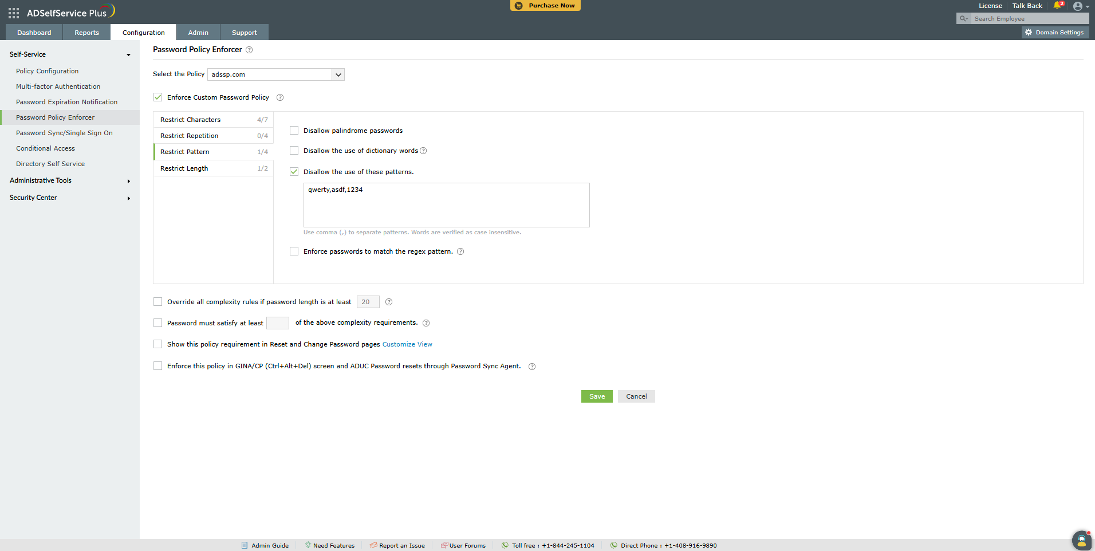
Task: Click help icon next to Enforce Custom Password Policy
Action: [x=280, y=97]
